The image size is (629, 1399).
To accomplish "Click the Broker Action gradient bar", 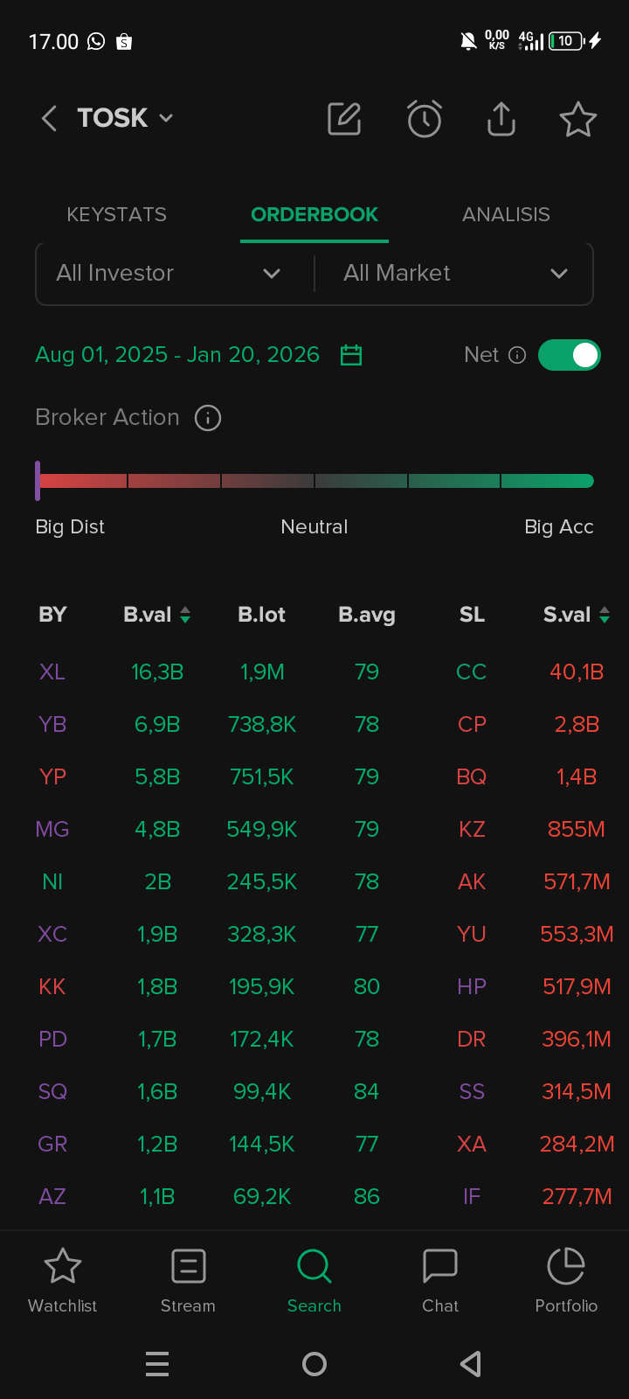I will click(x=314, y=481).
